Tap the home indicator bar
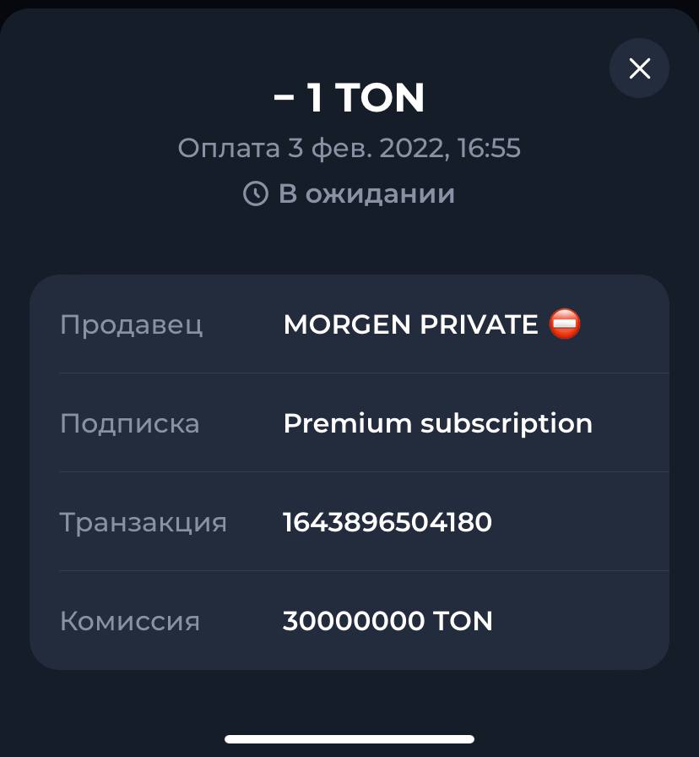This screenshot has height=757, width=699. [x=349, y=739]
